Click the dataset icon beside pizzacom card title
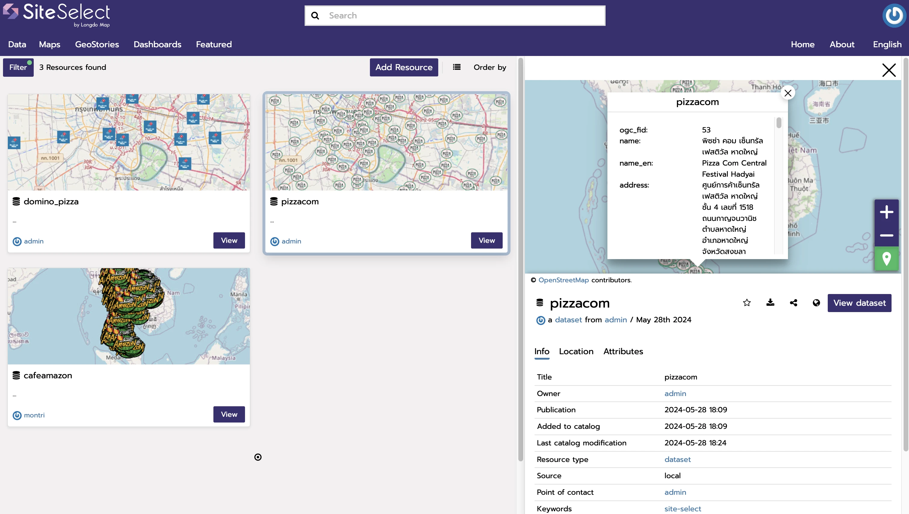Screen dimensions: 909x514 click(x=274, y=201)
